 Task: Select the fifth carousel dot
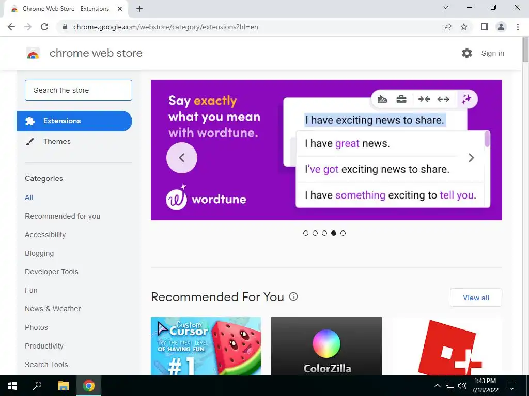click(x=343, y=233)
